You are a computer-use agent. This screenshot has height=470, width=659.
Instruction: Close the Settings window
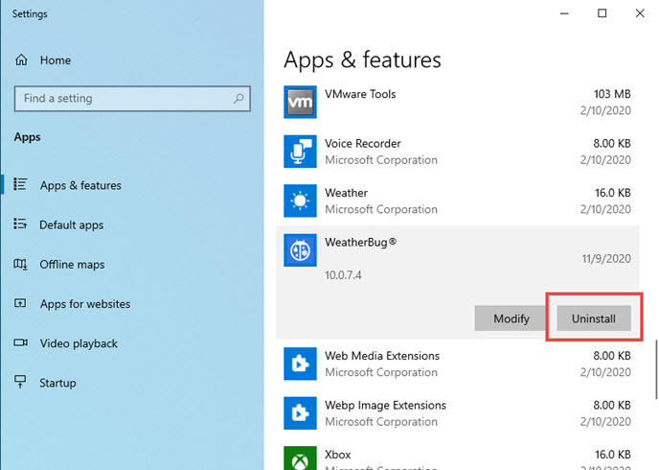(x=640, y=13)
